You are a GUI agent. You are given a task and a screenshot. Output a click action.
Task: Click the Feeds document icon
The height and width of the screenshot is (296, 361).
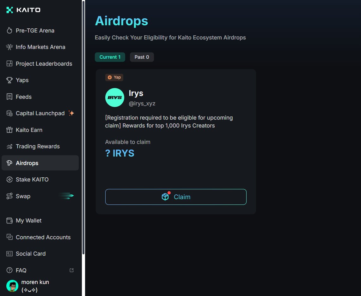[9, 97]
